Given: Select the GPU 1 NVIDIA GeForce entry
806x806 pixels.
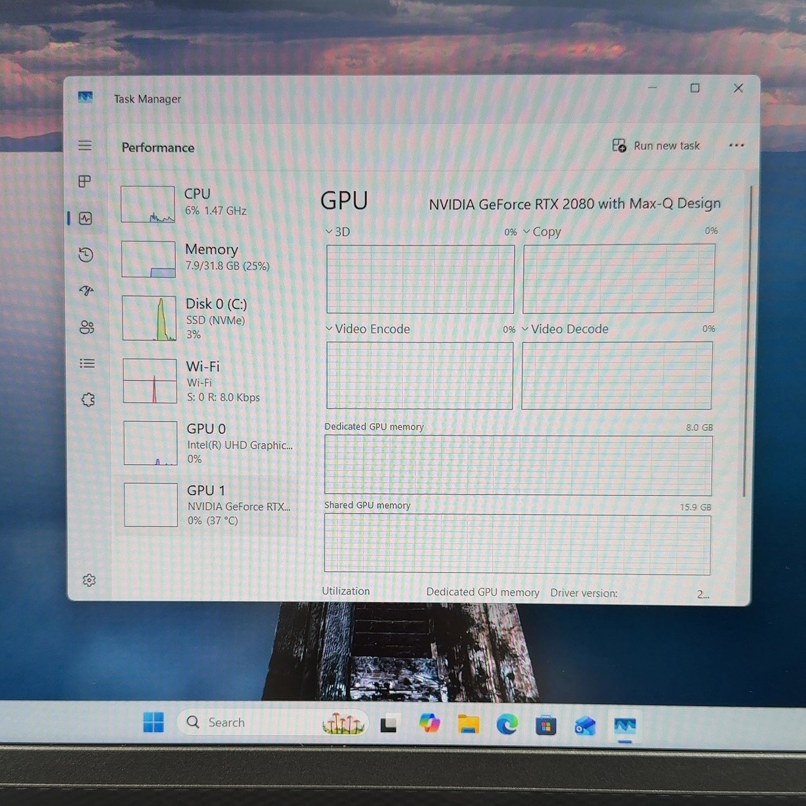Looking at the screenshot, I should (x=207, y=505).
